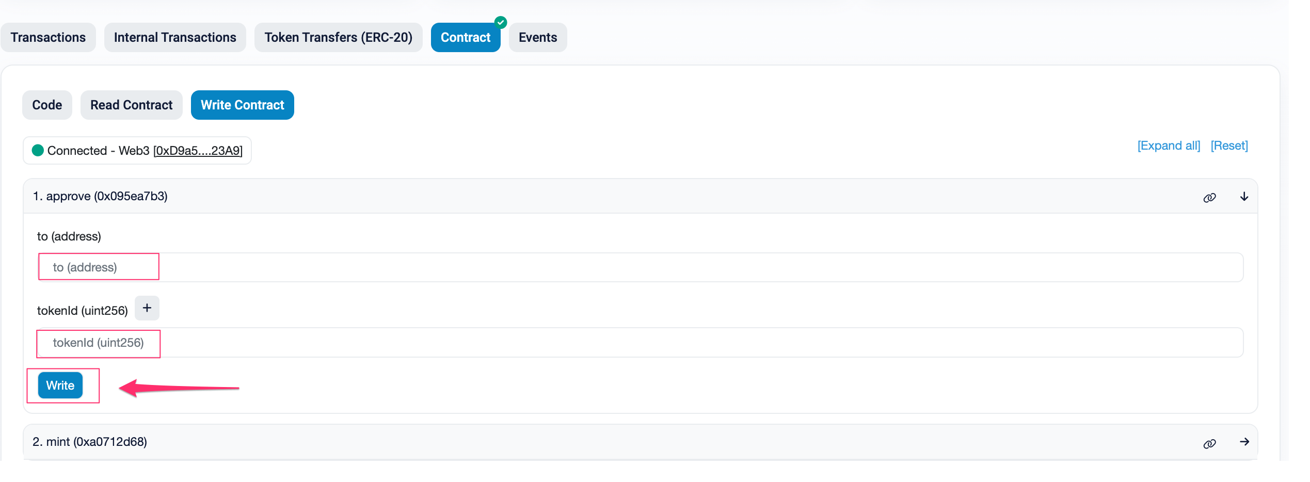
Task: Click the [Expand all] link
Action: click(x=1169, y=146)
